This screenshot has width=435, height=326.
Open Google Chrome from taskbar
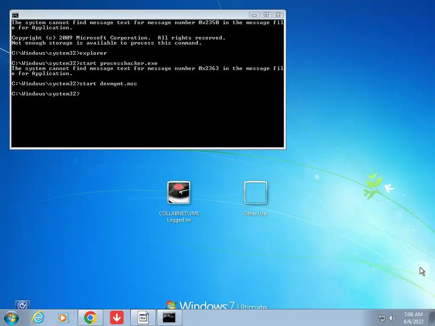(x=90, y=318)
